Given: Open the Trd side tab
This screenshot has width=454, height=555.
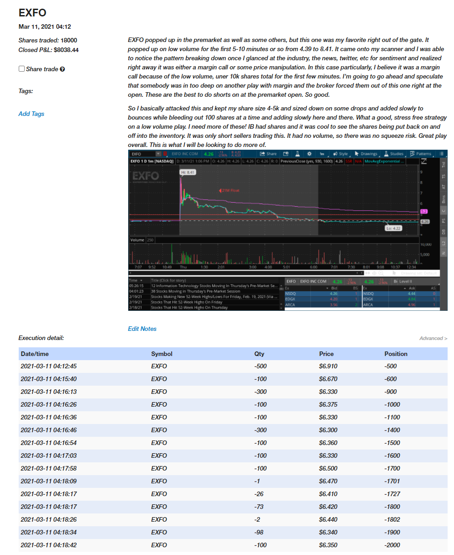Looking at the screenshot, I should [x=444, y=165].
